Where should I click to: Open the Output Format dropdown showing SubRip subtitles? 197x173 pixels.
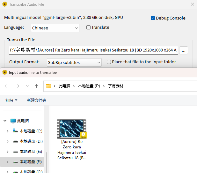pos(74,62)
